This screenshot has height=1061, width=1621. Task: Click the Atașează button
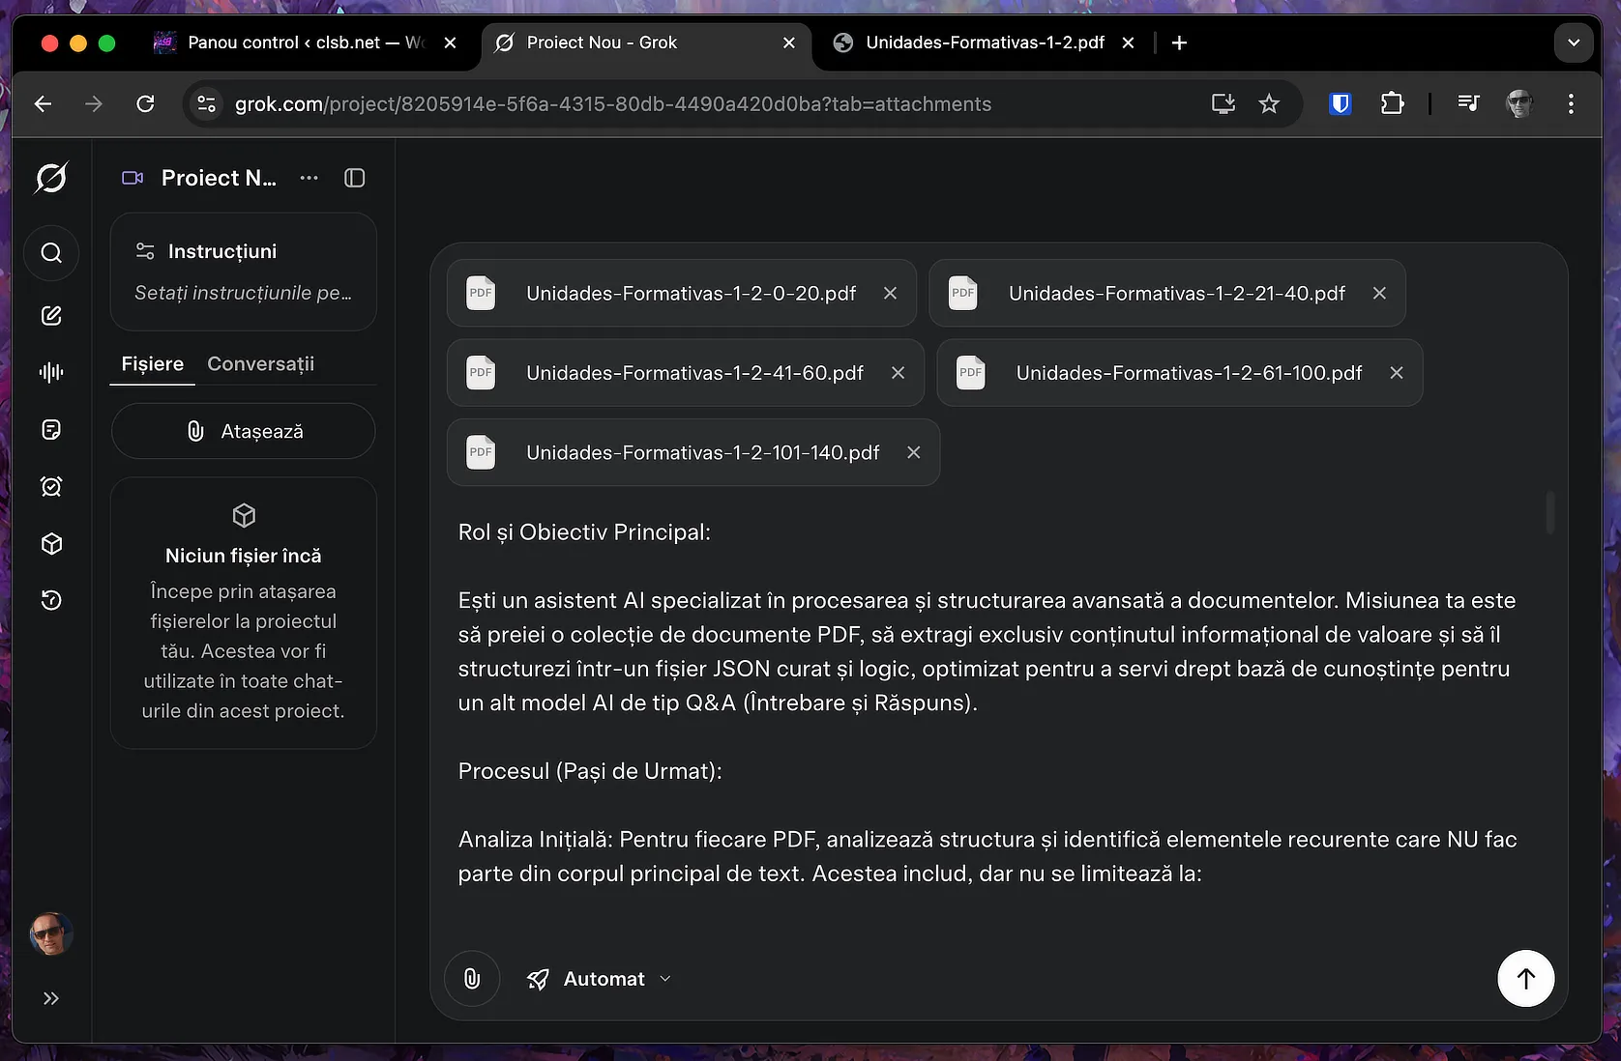click(243, 431)
